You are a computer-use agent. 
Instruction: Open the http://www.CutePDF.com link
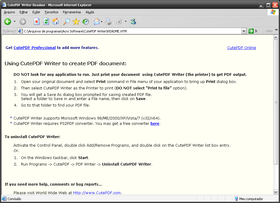[x=97, y=193]
